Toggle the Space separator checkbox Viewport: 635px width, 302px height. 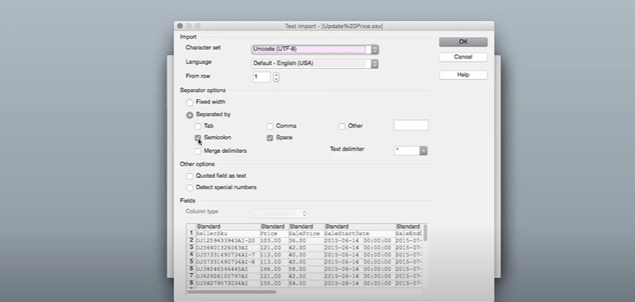coord(269,138)
